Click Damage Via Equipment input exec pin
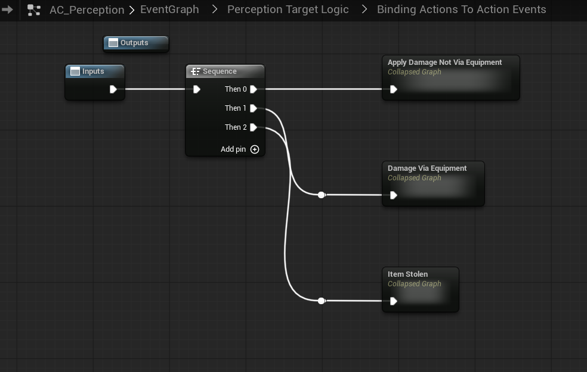 [x=394, y=195]
